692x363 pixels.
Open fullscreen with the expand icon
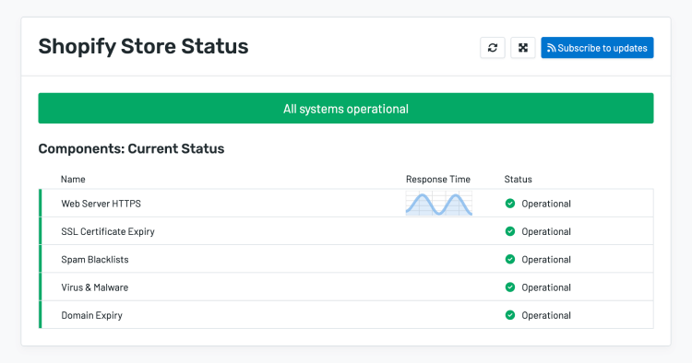(x=523, y=48)
